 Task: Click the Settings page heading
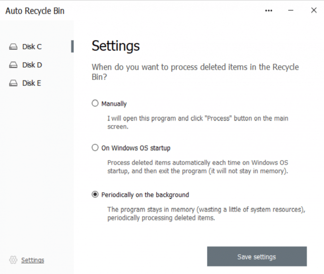(x=115, y=46)
